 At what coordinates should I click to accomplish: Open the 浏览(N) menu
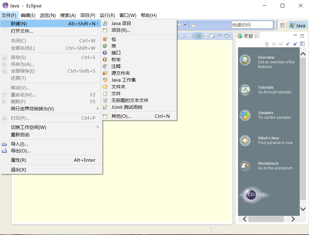click(48, 15)
